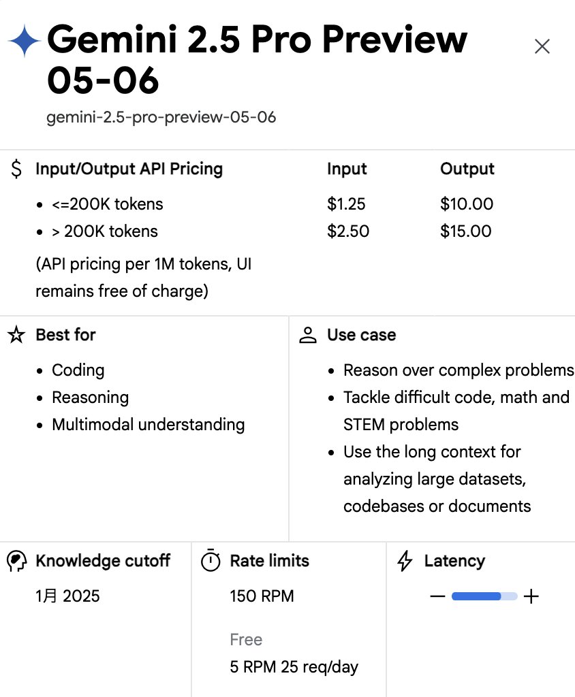Image resolution: width=575 pixels, height=697 pixels.
Task: Click the Input/Output API Pricing heading
Action: [129, 169]
